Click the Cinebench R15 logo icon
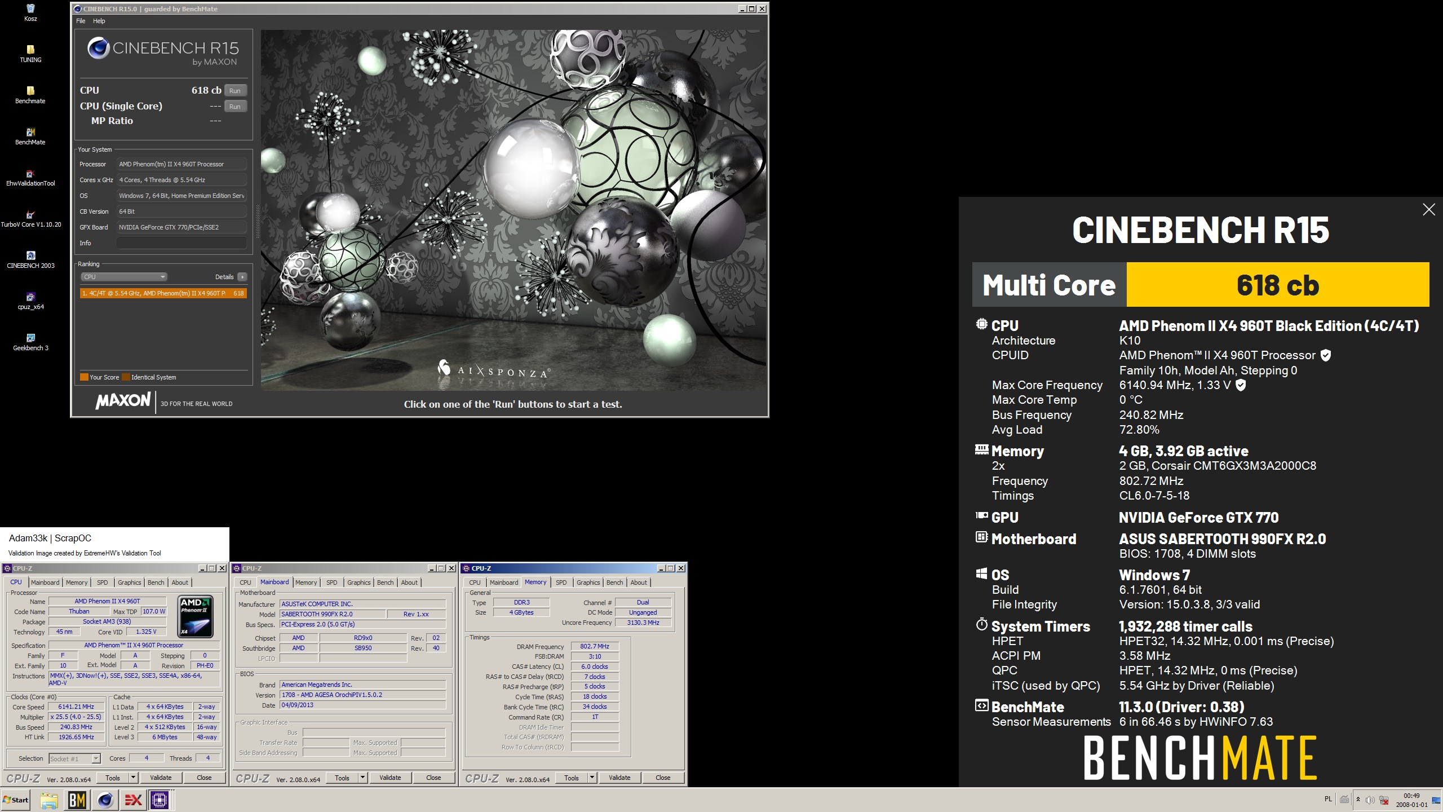Screen dimensions: 1443x812 98,48
